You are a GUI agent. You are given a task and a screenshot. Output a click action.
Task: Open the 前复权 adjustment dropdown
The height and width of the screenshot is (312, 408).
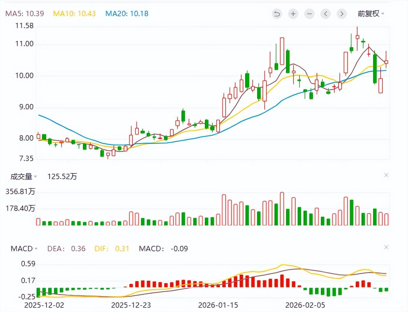[371, 14]
